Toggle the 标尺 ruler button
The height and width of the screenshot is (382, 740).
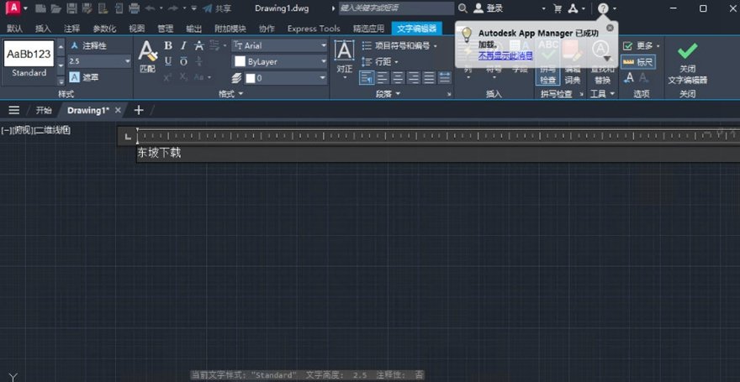click(x=638, y=61)
